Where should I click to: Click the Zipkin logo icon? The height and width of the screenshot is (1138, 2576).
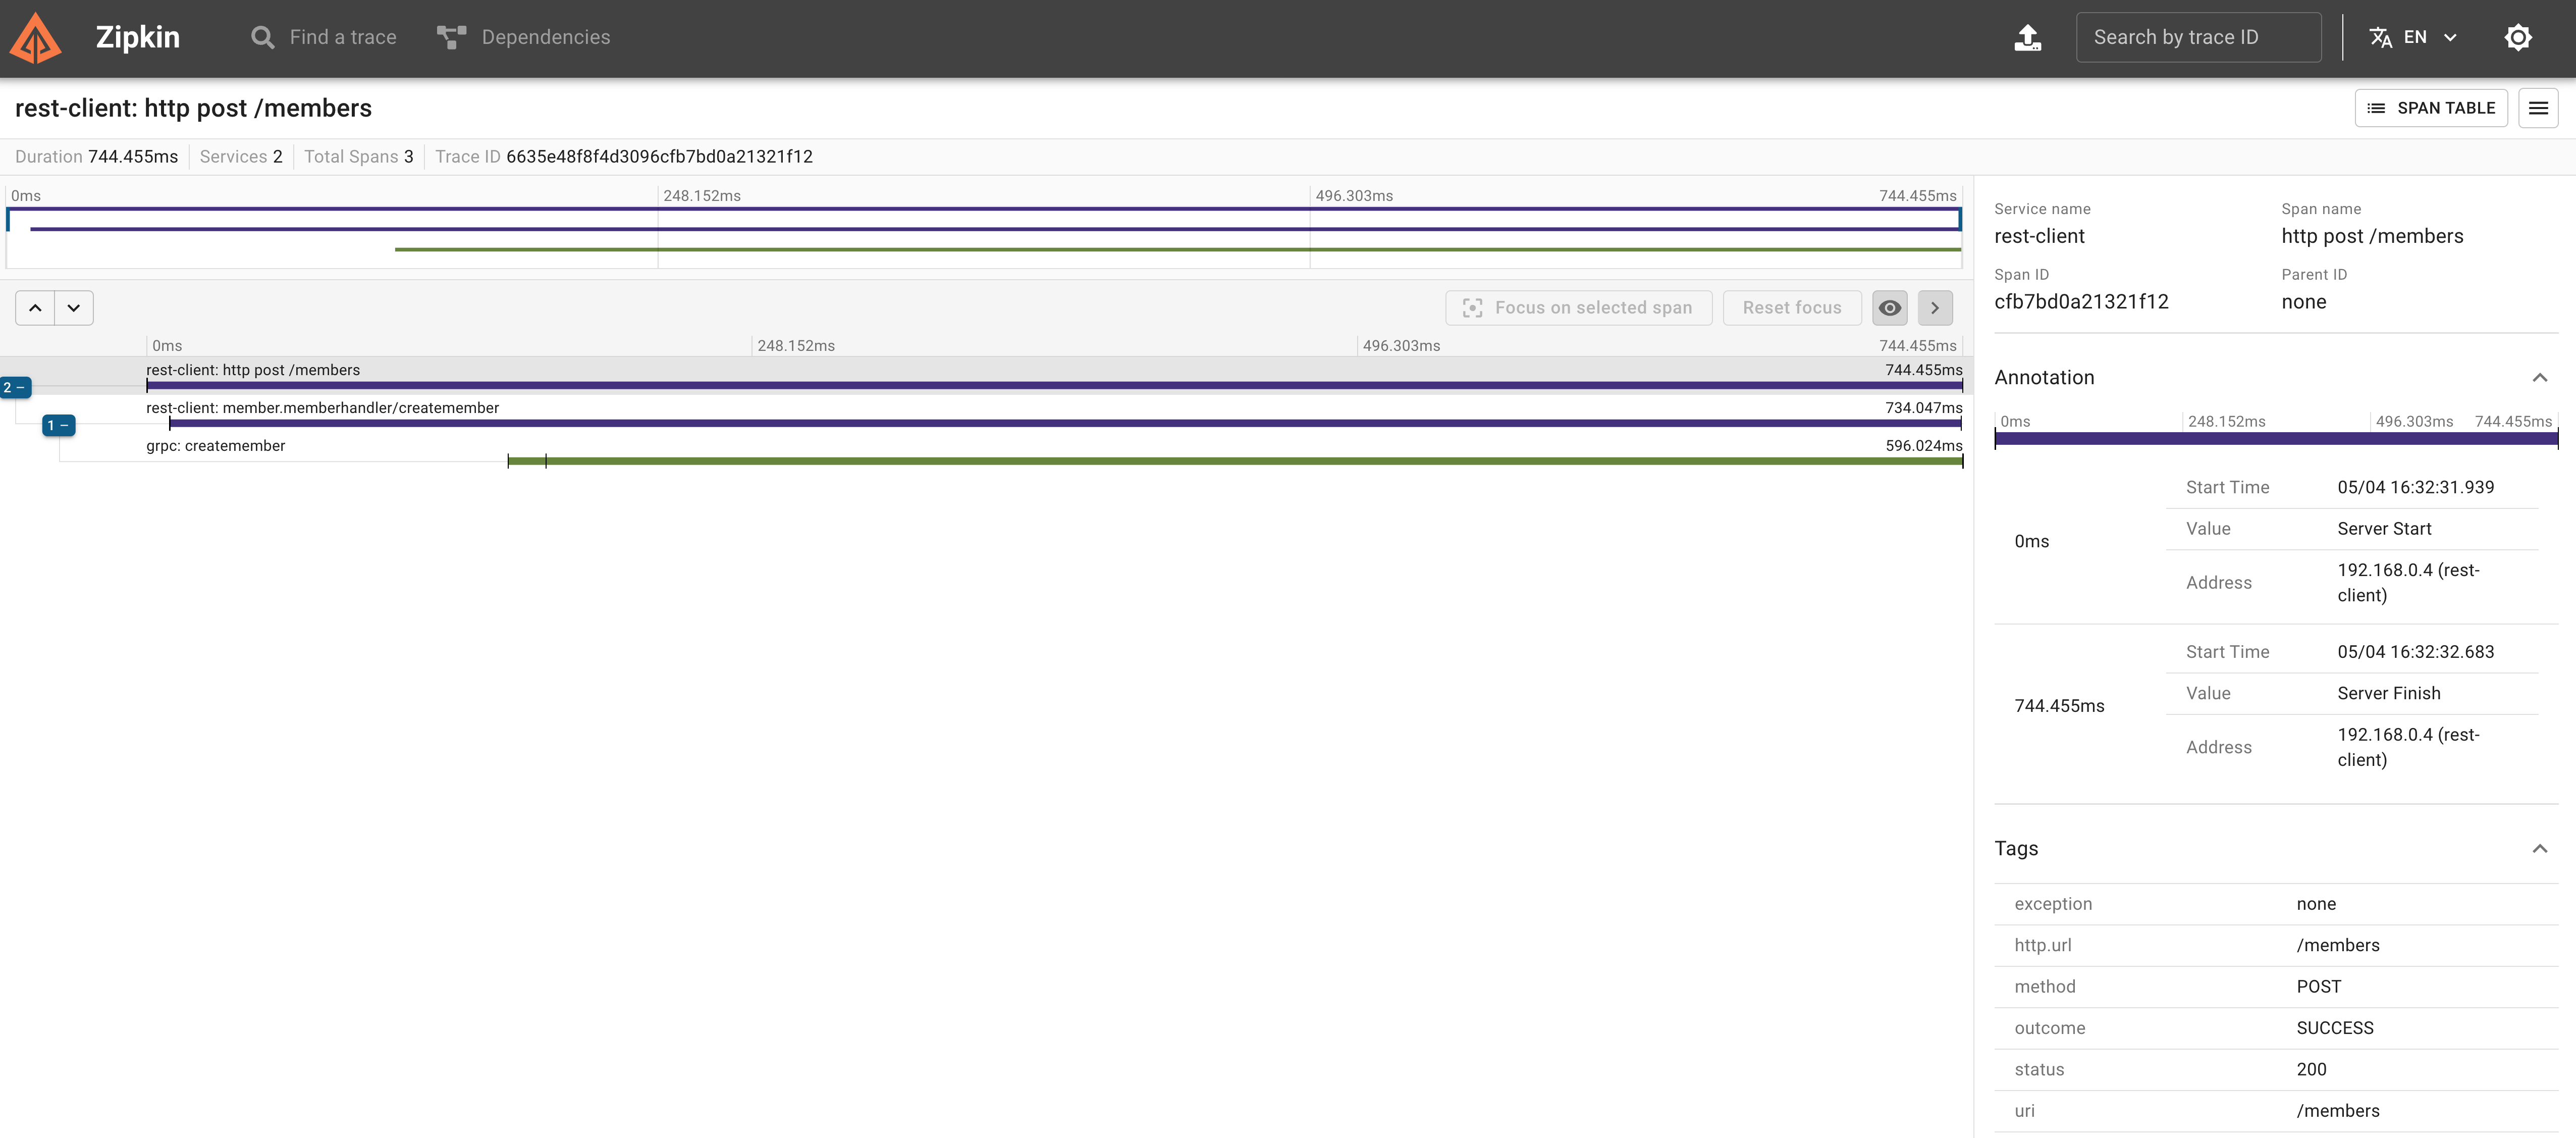pyautogui.click(x=35, y=38)
